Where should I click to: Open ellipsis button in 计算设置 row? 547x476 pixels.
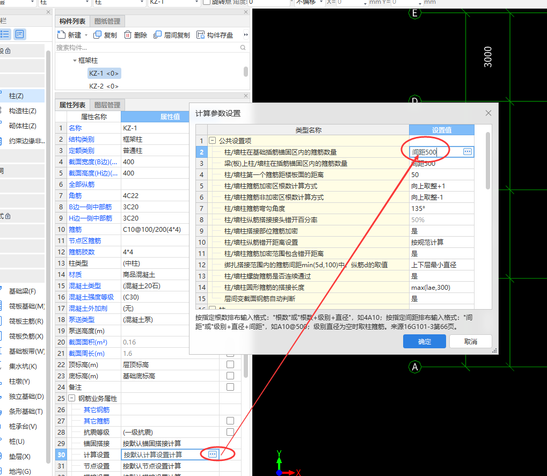point(213,455)
